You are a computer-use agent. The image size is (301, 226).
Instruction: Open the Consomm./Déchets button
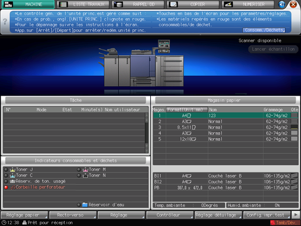point(264,30)
